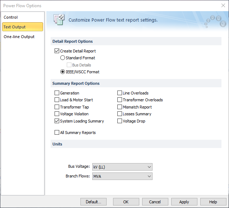Select the Standard Format radio button
The image size is (229, 208).
point(63,58)
